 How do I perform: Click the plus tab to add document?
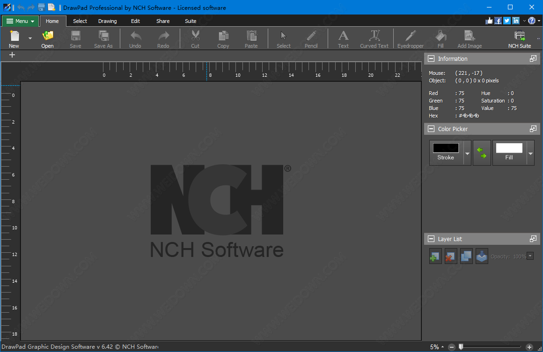click(12, 55)
